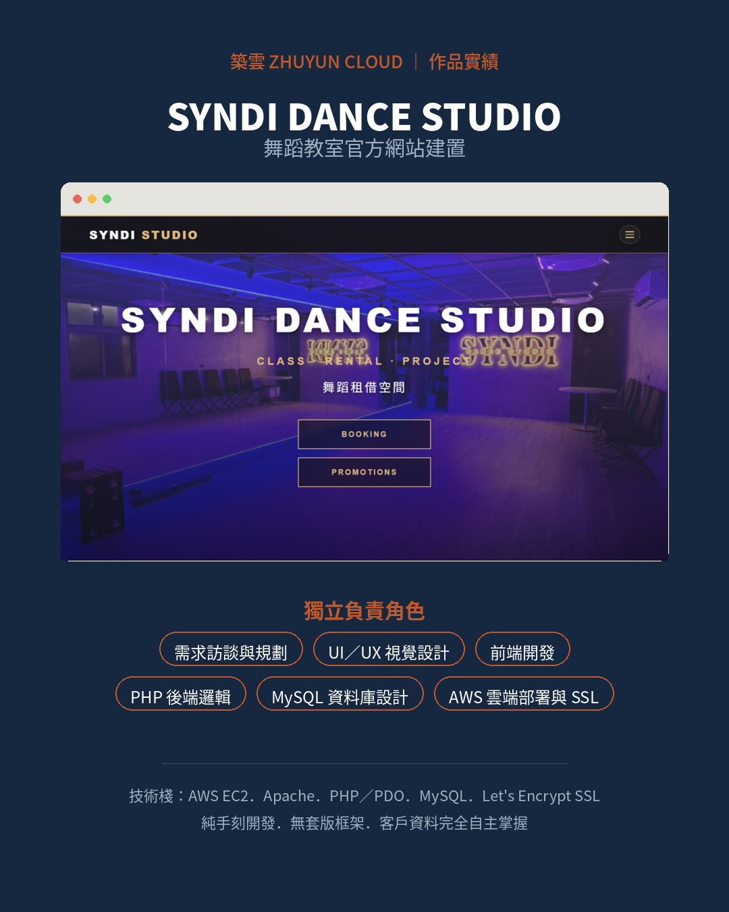Click the 純手刻開發 footer line
This screenshot has width=729, height=912.
[364, 823]
